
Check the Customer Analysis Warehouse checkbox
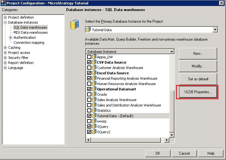[89, 67]
